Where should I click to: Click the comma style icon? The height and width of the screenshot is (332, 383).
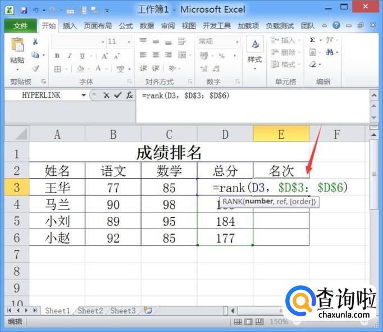pyautogui.click(x=235, y=56)
